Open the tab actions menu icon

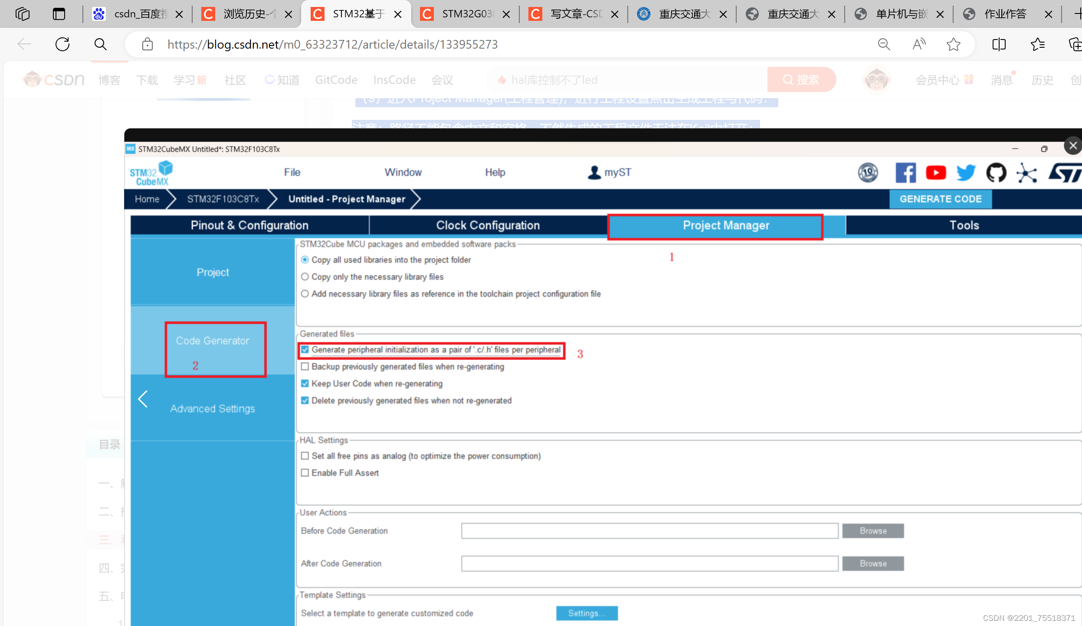[59, 14]
